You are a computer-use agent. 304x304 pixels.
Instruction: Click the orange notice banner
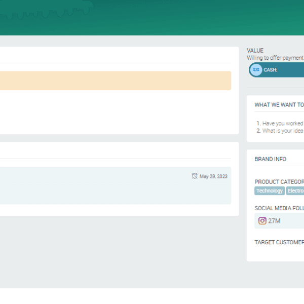(116, 81)
